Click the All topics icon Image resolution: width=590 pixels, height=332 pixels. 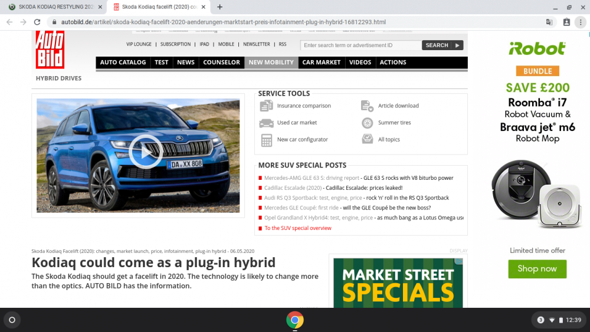(367, 139)
